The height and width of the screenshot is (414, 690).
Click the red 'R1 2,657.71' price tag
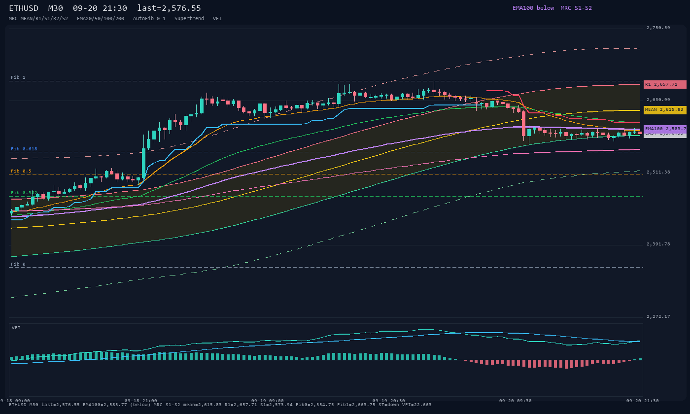click(665, 84)
